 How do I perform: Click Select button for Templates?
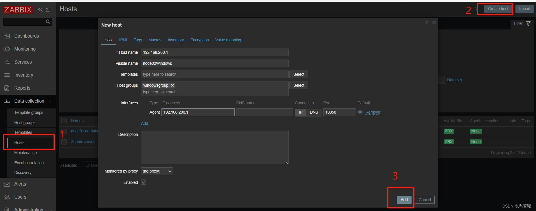coord(299,74)
